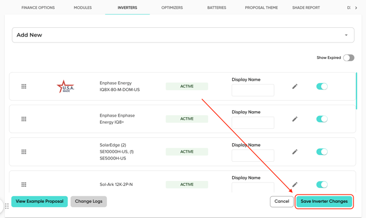Click pencil icon for SolarEdge SE10000H-US row

294,152
